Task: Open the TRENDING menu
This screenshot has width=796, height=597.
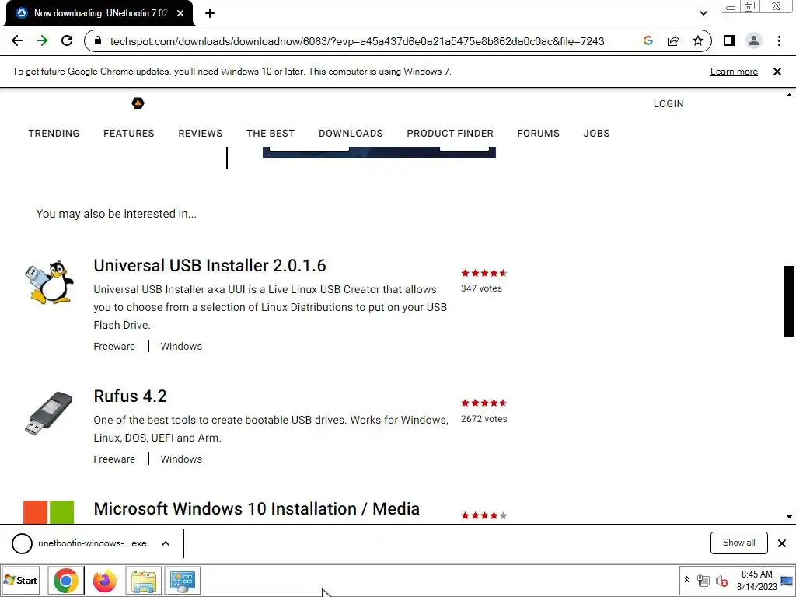Action: pos(54,134)
